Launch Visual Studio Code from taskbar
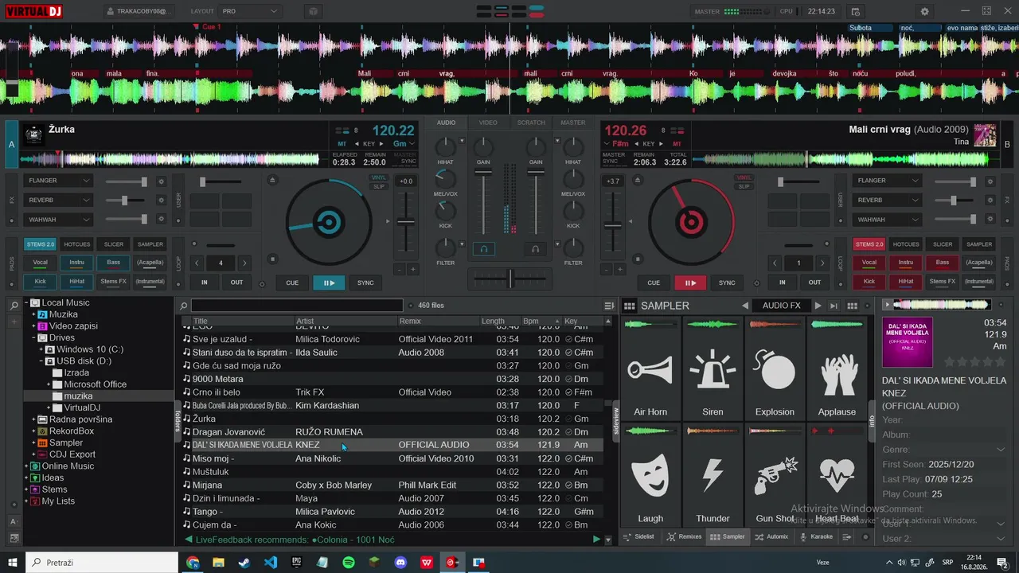Image resolution: width=1019 pixels, height=573 pixels. point(270,563)
